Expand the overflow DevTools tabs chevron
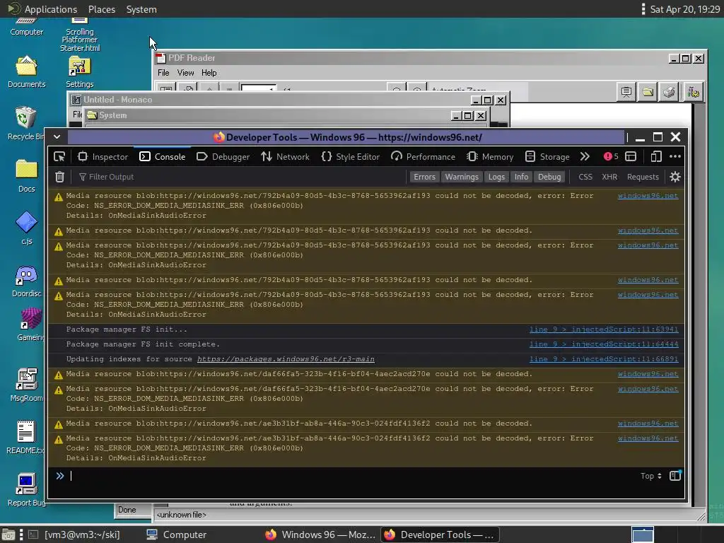The image size is (724, 543). (585, 156)
